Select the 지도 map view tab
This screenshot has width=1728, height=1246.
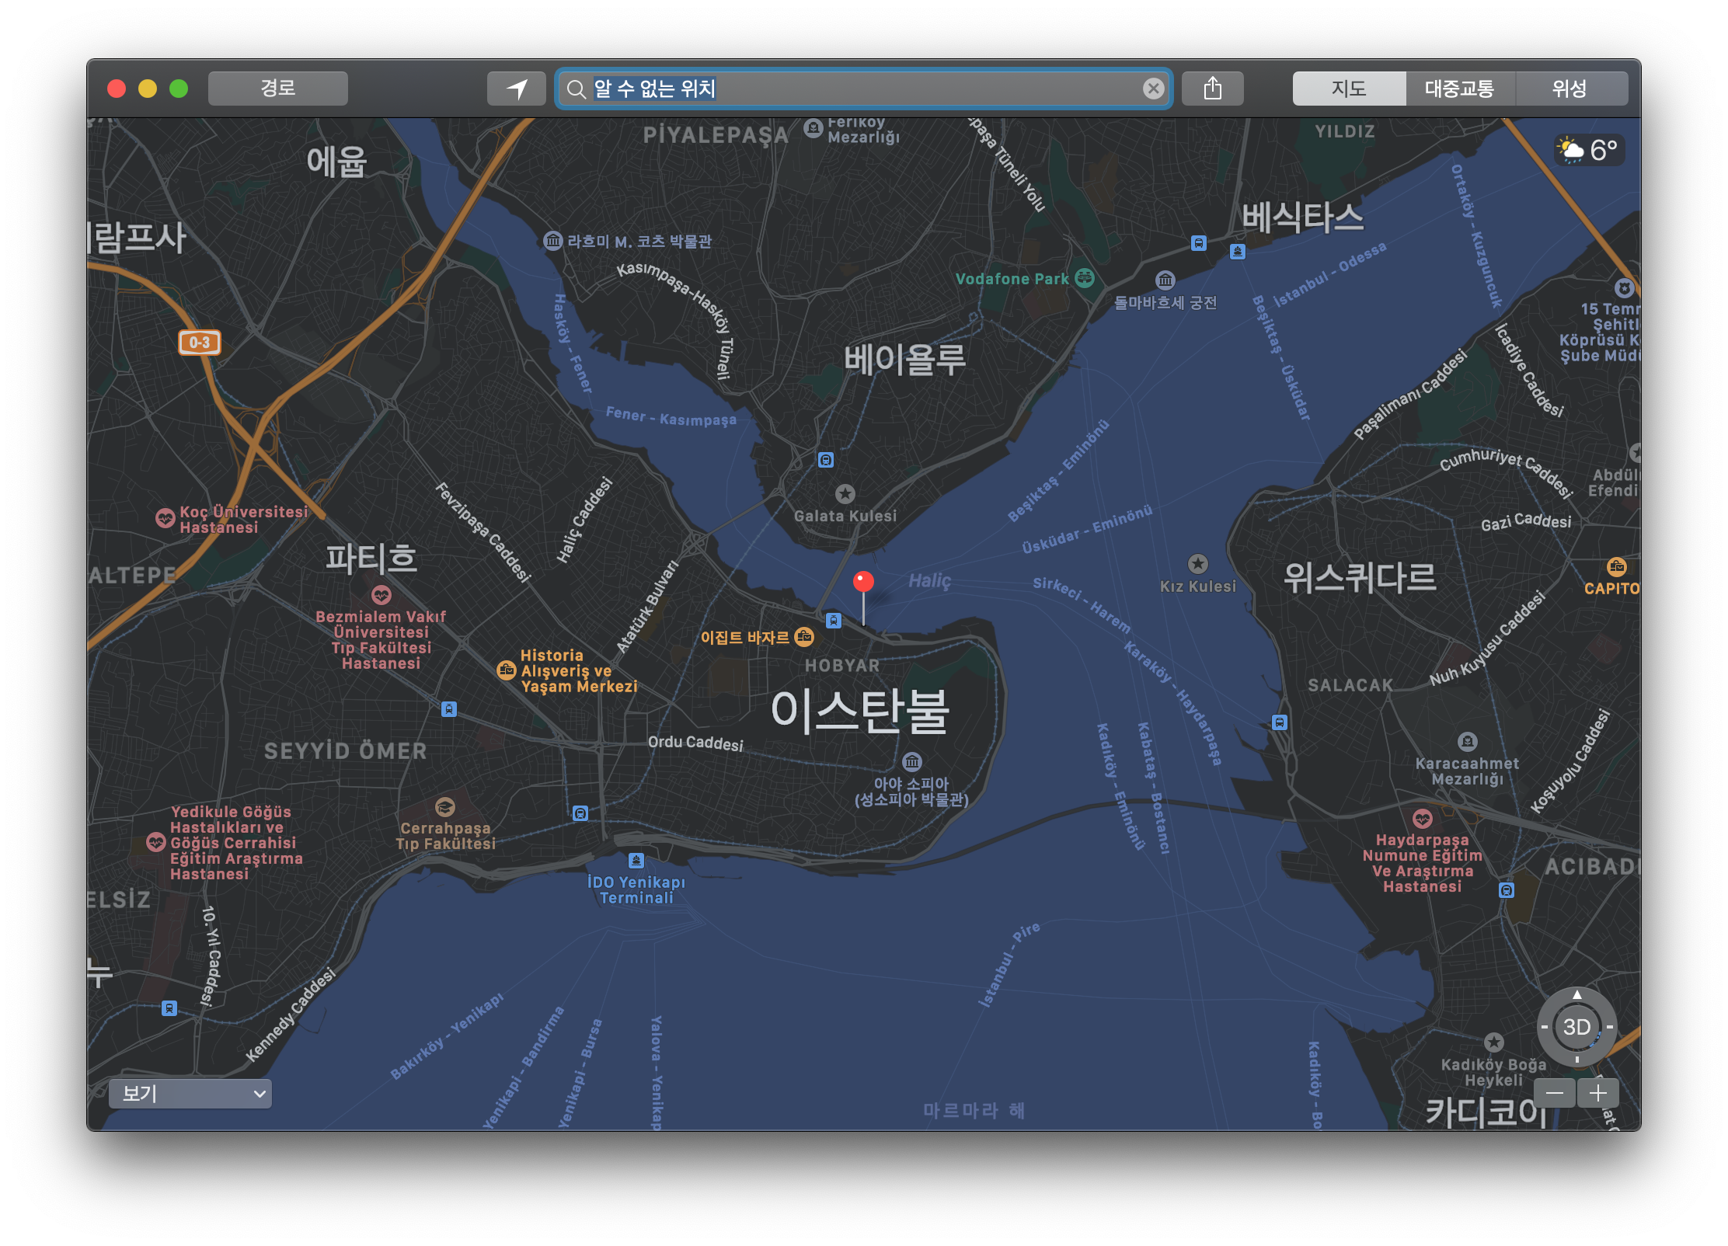coord(1349,89)
